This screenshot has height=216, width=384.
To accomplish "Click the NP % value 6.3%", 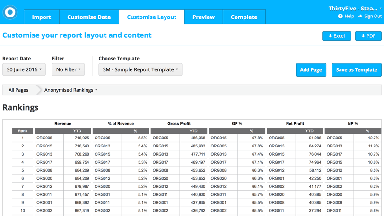I will [375, 178].
